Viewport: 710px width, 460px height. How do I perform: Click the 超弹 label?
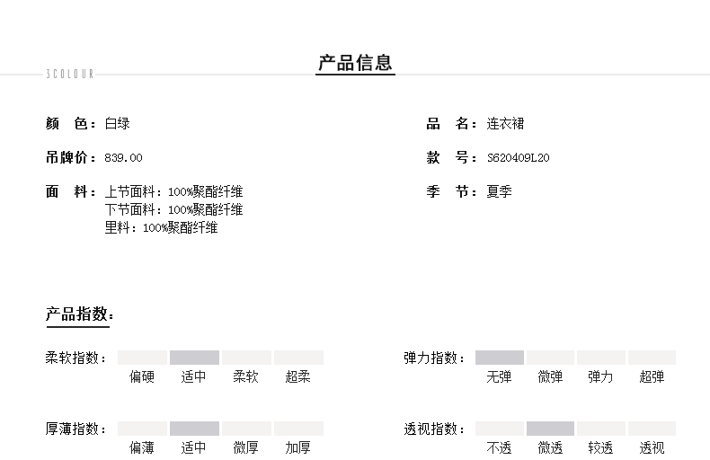pos(652,376)
